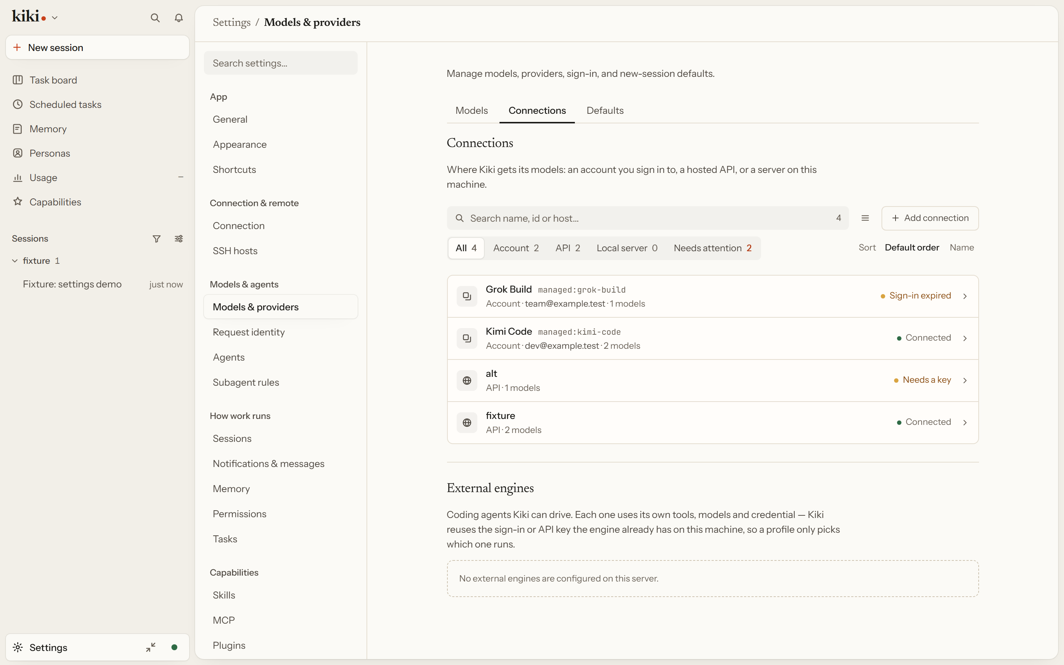Filter connections by API
The height and width of the screenshot is (665, 1064).
tap(567, 248)
